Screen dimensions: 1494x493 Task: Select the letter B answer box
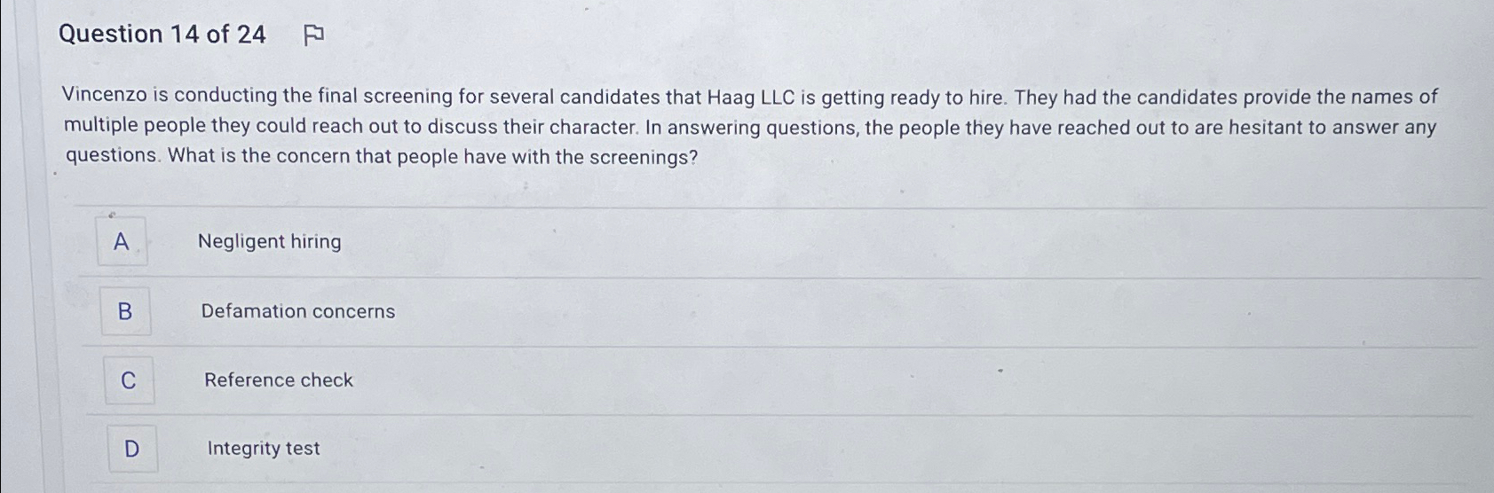125,311
